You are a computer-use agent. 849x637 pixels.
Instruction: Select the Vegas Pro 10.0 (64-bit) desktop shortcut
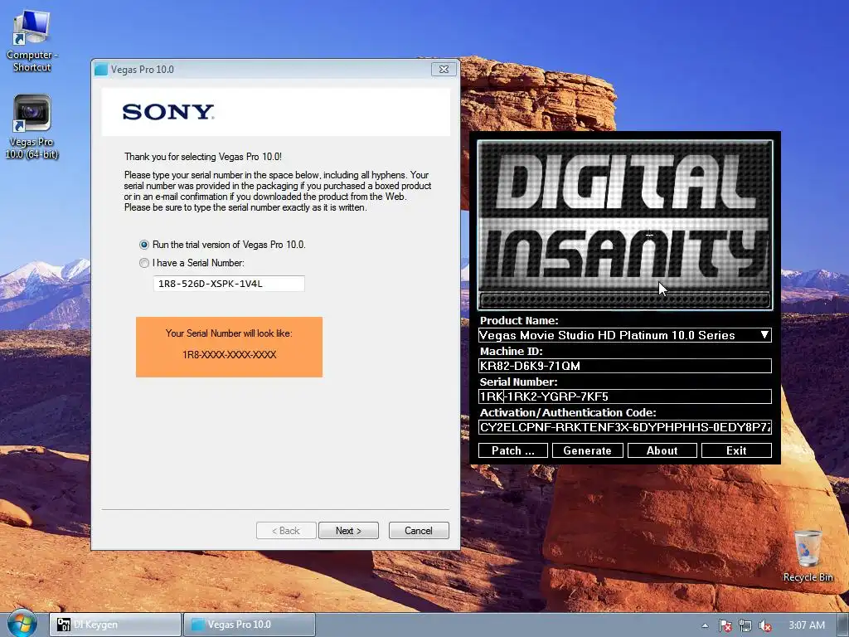32,127
